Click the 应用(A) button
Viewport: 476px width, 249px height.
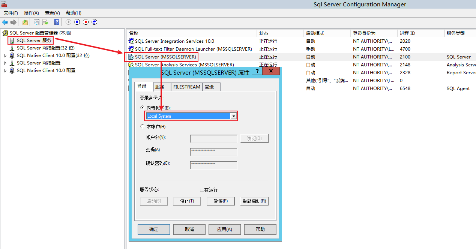224,229
